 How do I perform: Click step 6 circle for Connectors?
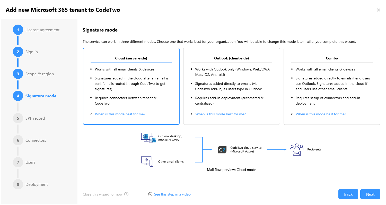pyautogui.click(x=18, y=140)
